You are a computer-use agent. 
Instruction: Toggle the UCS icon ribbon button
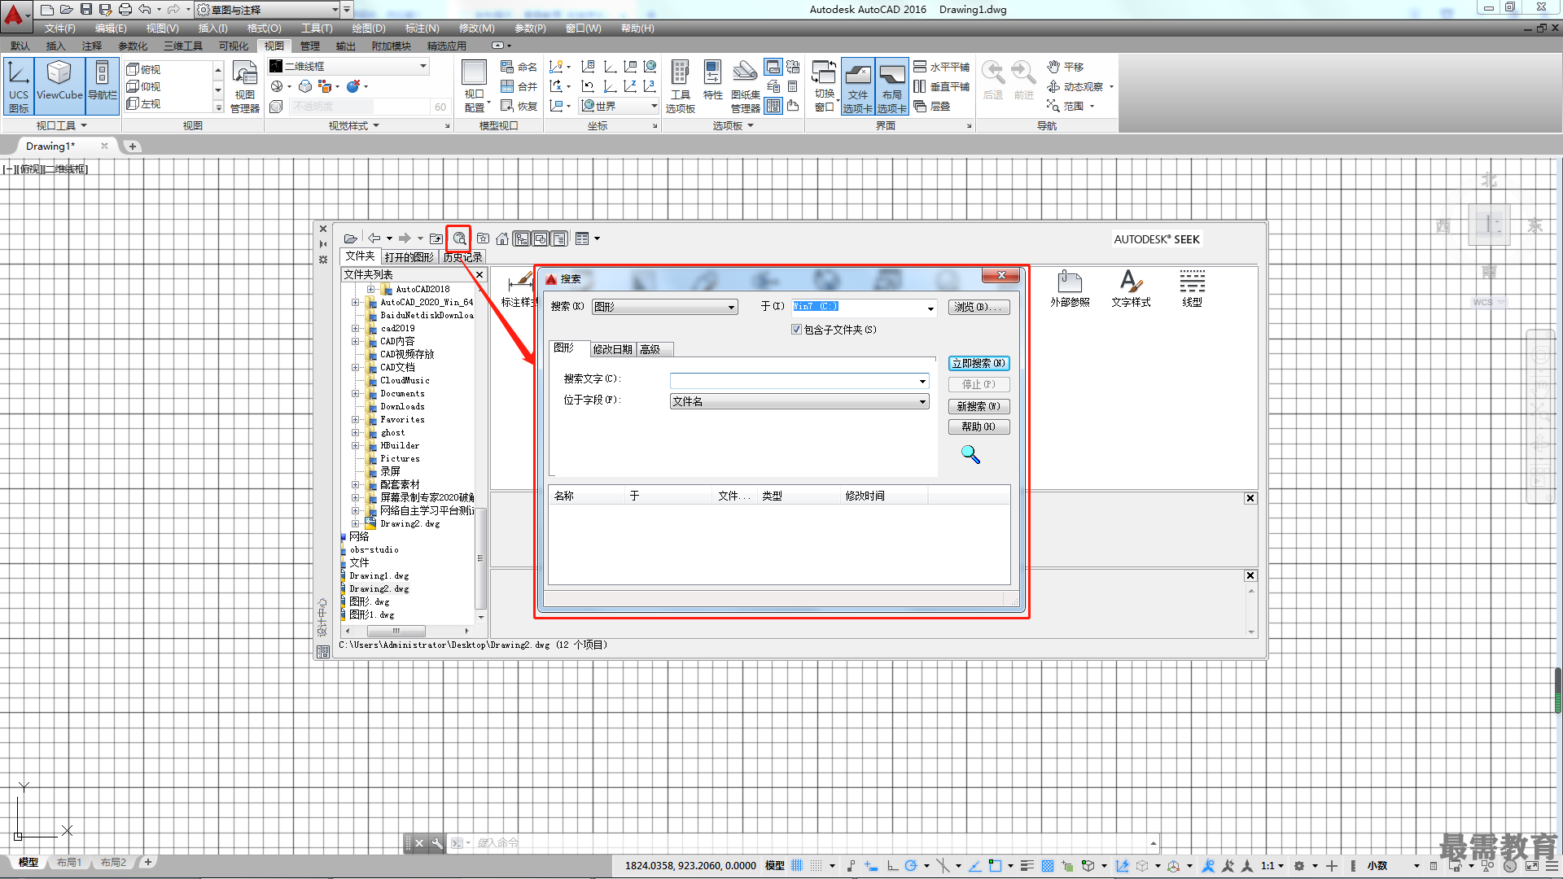(x=19, y=85)
